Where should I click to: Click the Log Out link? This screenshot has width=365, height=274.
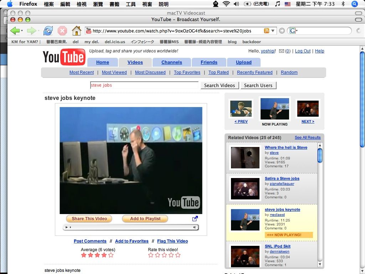point(303,51)
